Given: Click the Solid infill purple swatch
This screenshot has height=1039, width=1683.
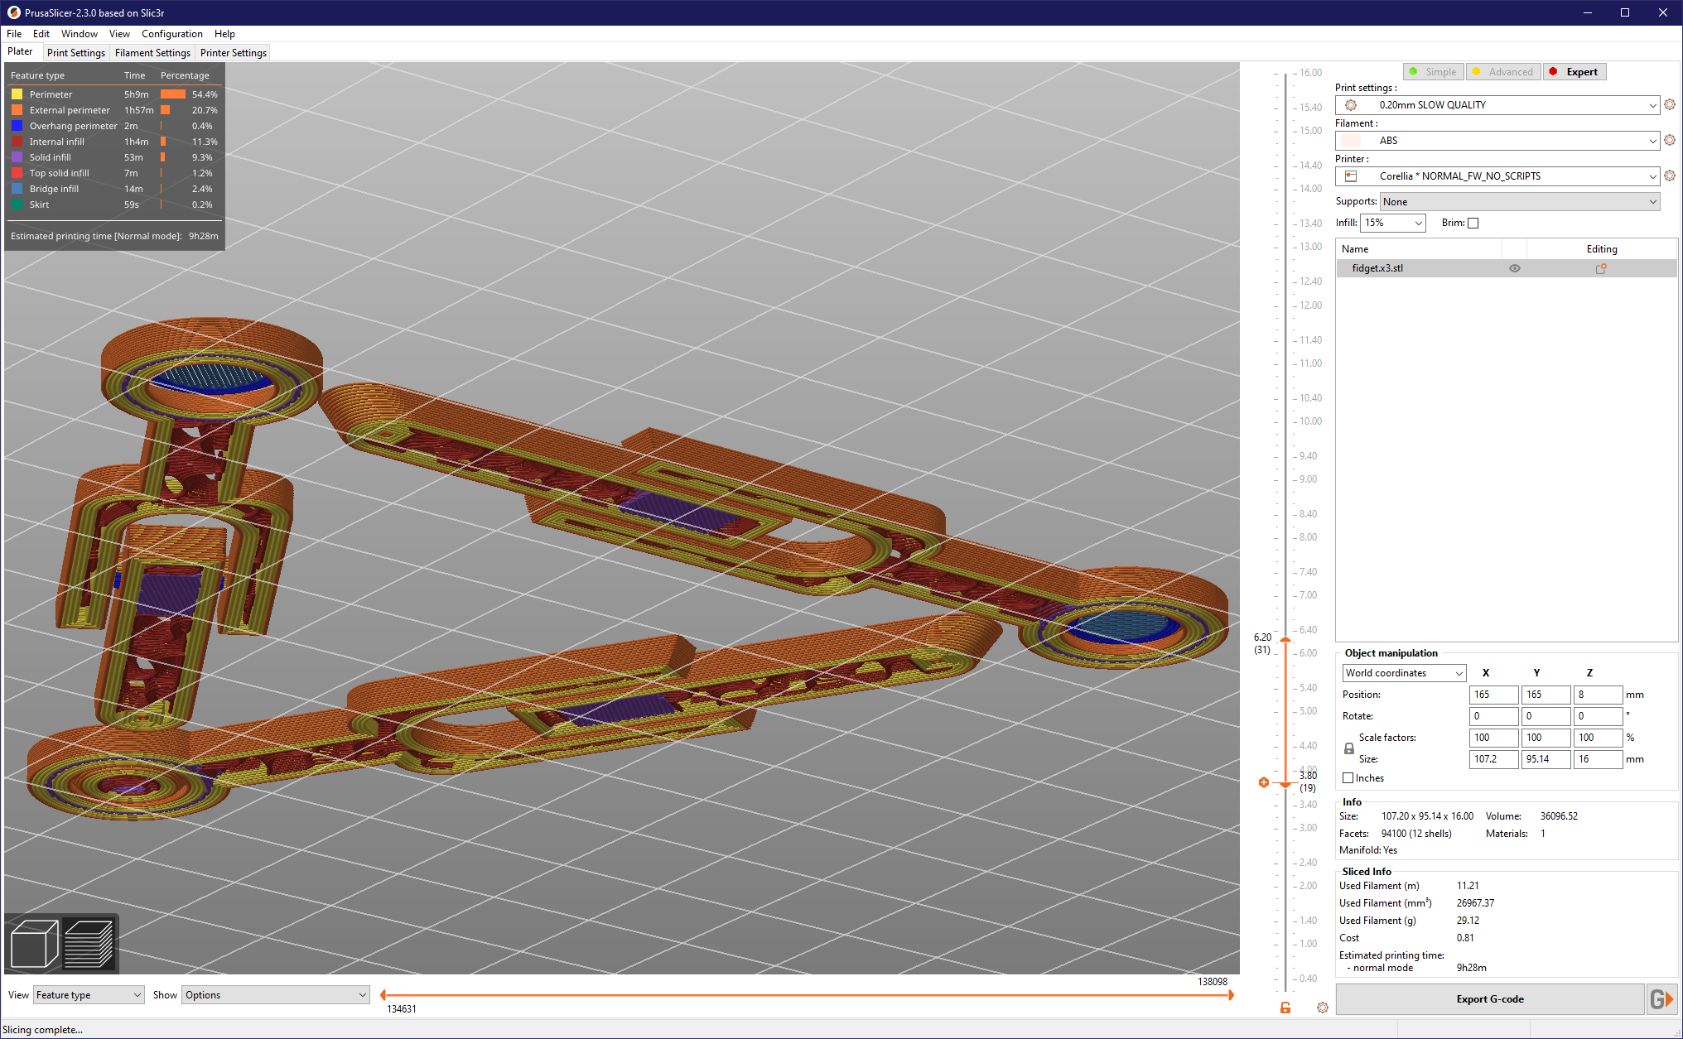Looking at the screenshot, I should 17,157.
